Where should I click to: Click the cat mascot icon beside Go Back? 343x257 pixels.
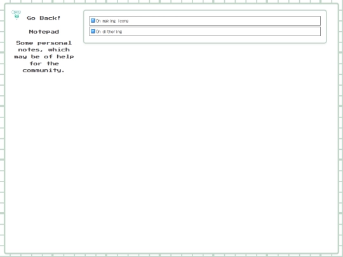coord(16,15)
